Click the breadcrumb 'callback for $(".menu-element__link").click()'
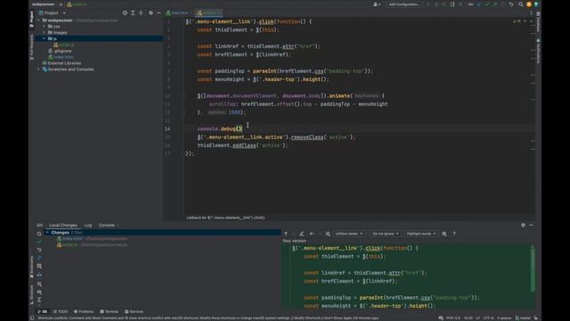Screen dimensions: 570x321 point(225,218)
